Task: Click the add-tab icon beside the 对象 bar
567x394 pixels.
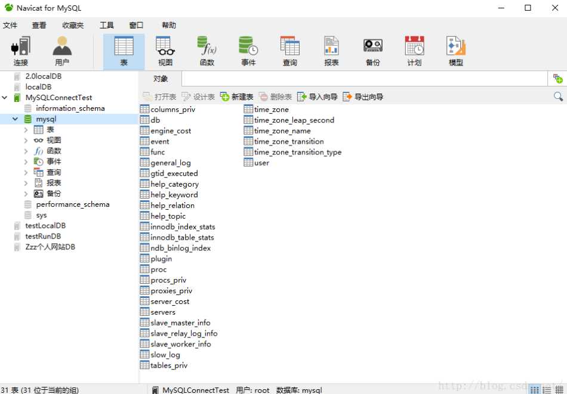Action: pos(557,78)
